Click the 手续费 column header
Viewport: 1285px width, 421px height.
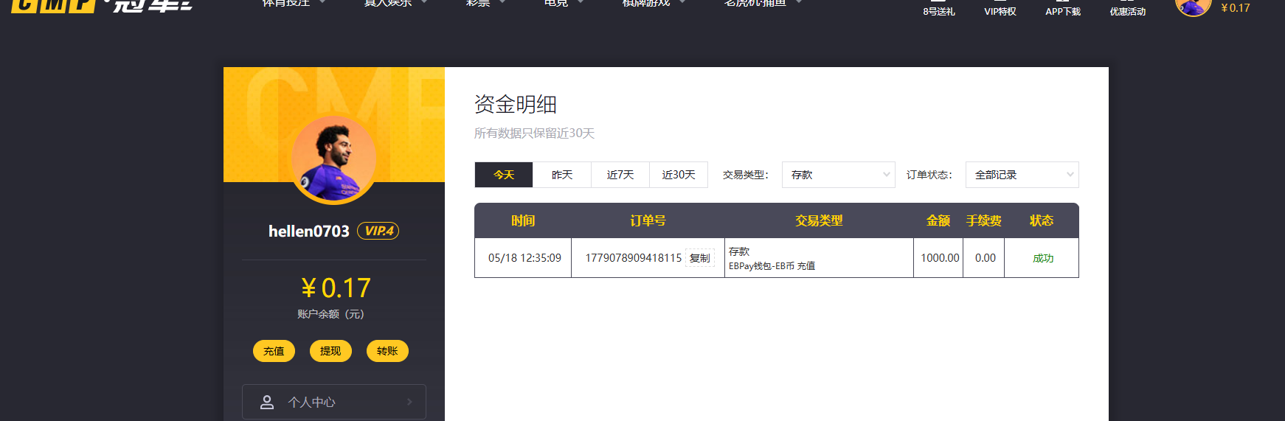point(984,220)
